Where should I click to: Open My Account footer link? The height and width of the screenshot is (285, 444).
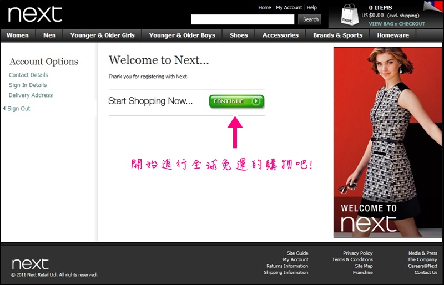295,259
